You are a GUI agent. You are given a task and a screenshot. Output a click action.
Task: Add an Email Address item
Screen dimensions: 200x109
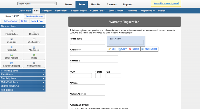click(x=12, y=56)
